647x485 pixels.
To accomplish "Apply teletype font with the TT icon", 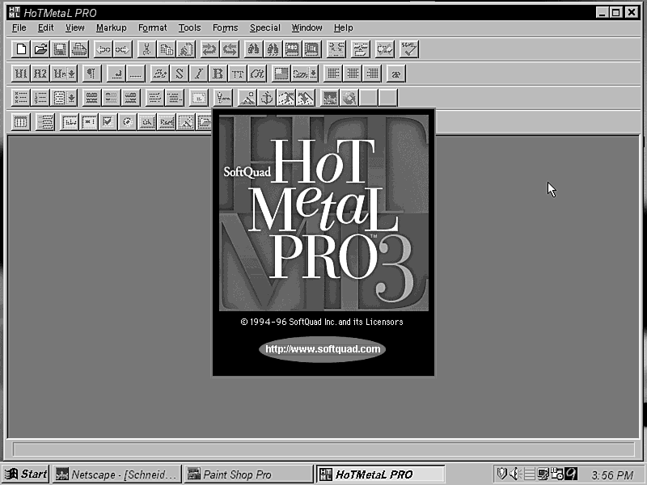I will [x=238, y=74].
